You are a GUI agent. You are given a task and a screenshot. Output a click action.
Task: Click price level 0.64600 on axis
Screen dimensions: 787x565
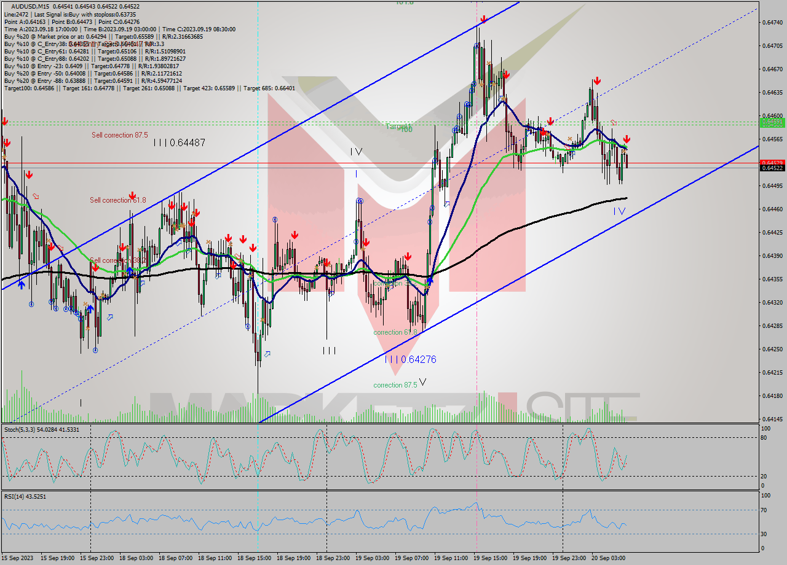tap(772, 116)
